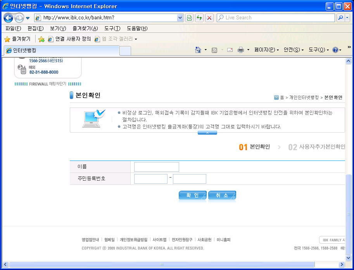Click the red Stop loading icon
The width and height of the screenshot is (354, 270).
pos(209,17)
